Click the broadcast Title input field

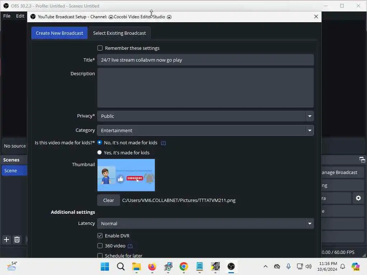[x=205, y=60]
